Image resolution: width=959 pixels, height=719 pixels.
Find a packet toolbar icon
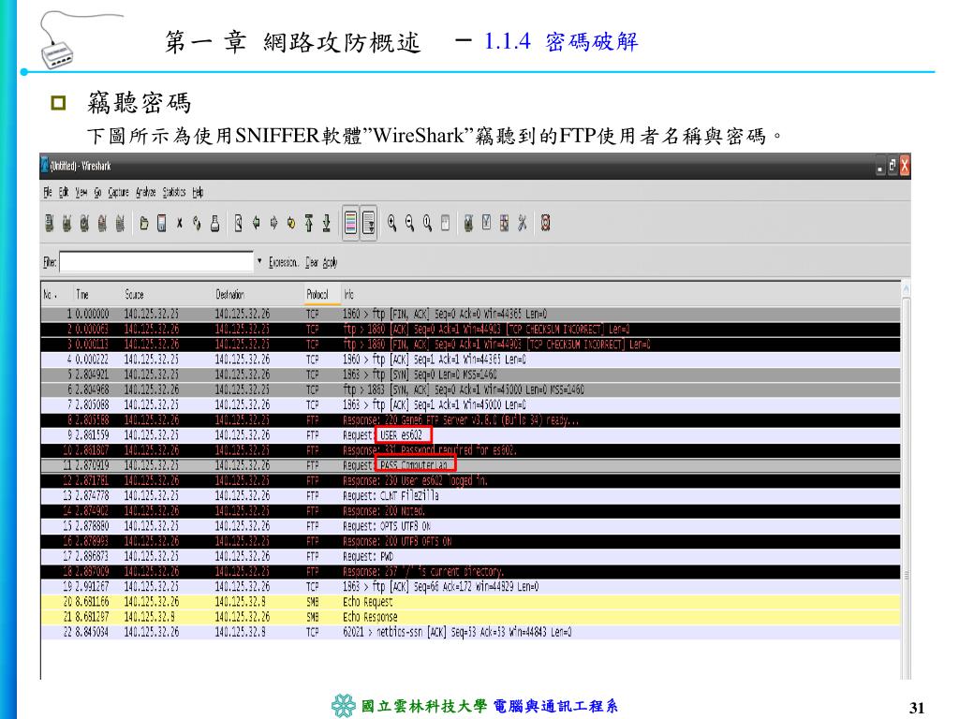[x=239, y=224]
